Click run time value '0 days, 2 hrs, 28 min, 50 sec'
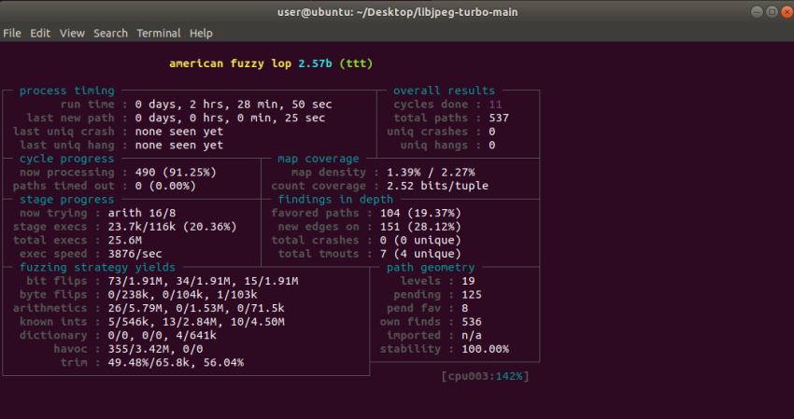This screenshot has height=419, width=794. pos(234,105)
